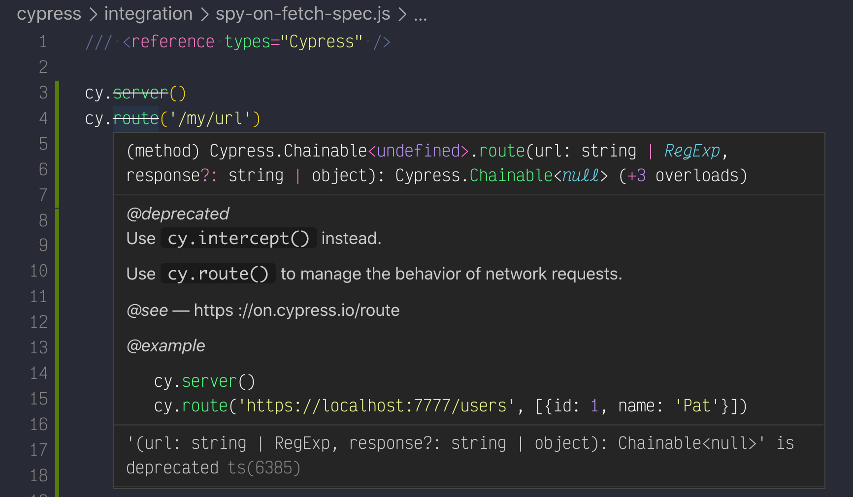This screenshot has height=497, width=853.
Task: Click line number 18 in the gutter
Action: [x=39, y=475]
